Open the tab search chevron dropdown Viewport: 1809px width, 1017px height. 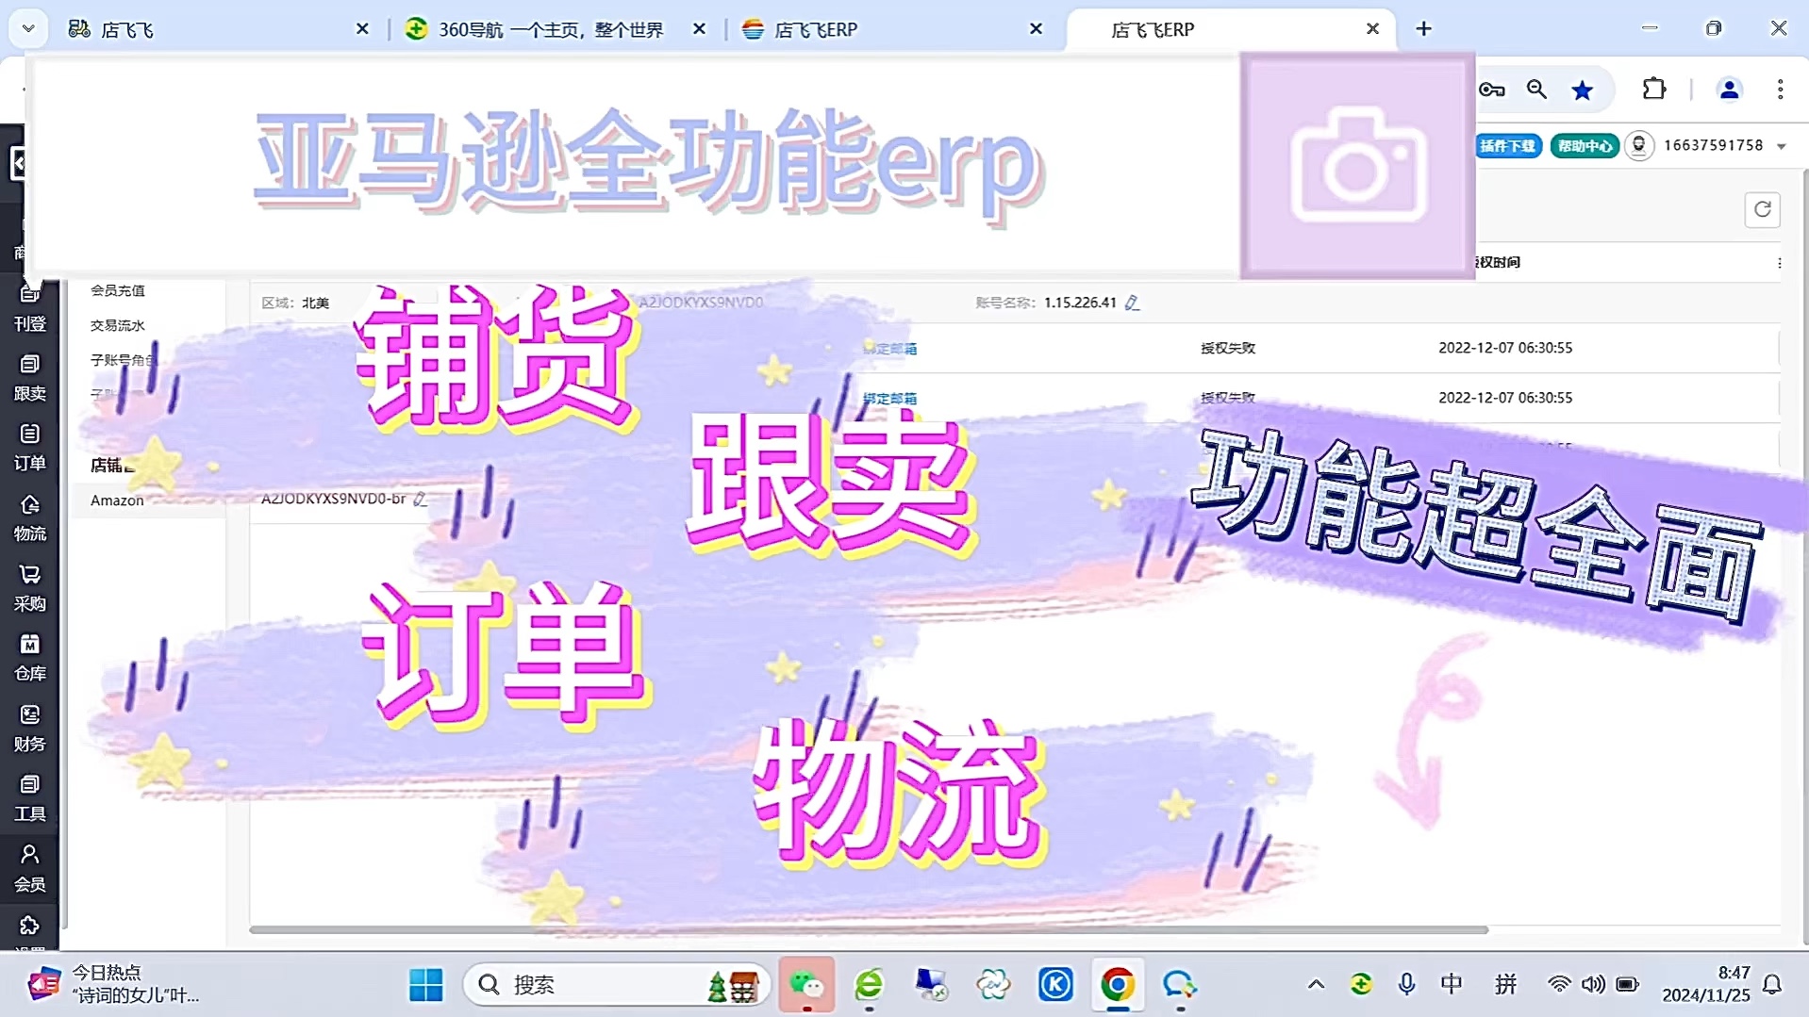click(x=28, y=28)
